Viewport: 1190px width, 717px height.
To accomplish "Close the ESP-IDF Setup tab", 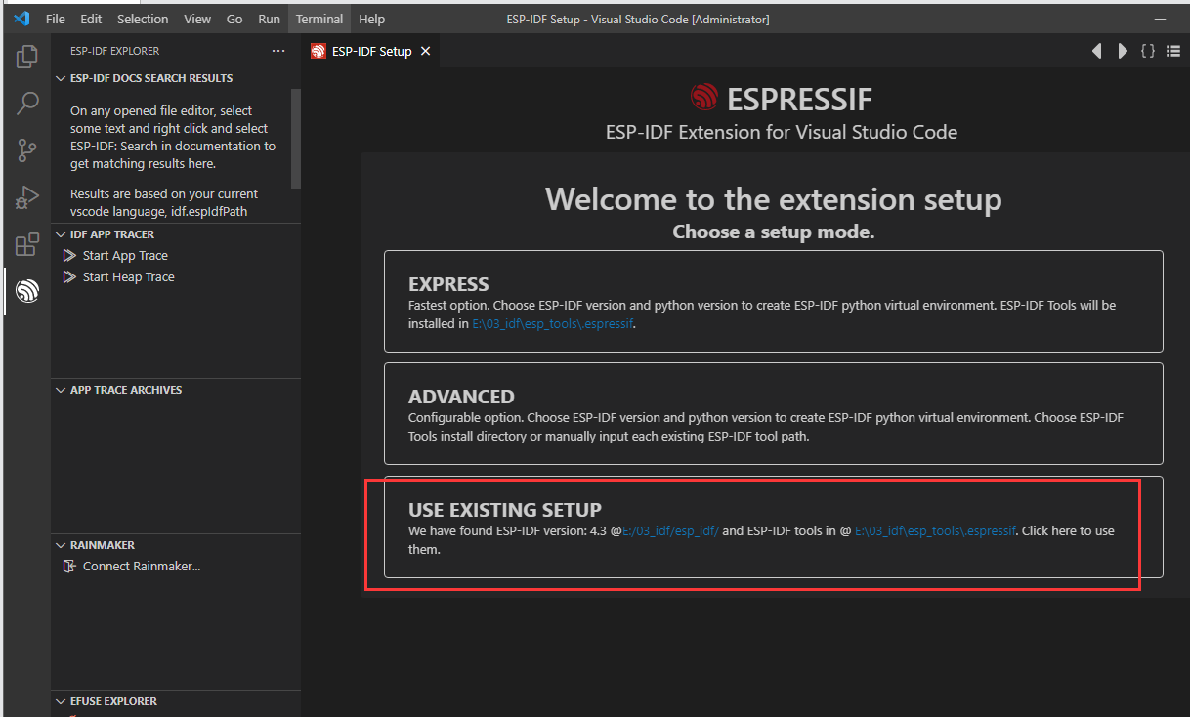I will [x=425, y=51].
